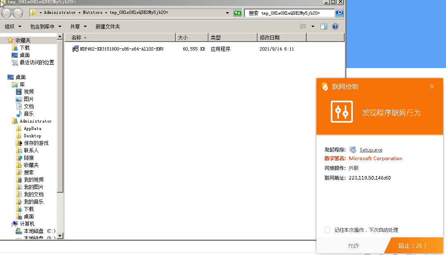Click the Back navigation arrow
Viewport: 446px width, 255px height.
click(6, 13)
